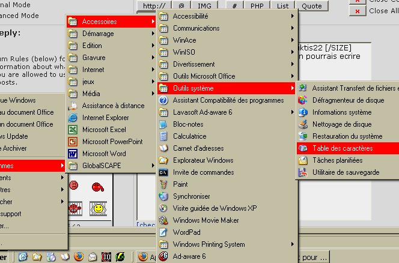Click the IMG forum button
The image size is (399, 263).
click(204, 5)
